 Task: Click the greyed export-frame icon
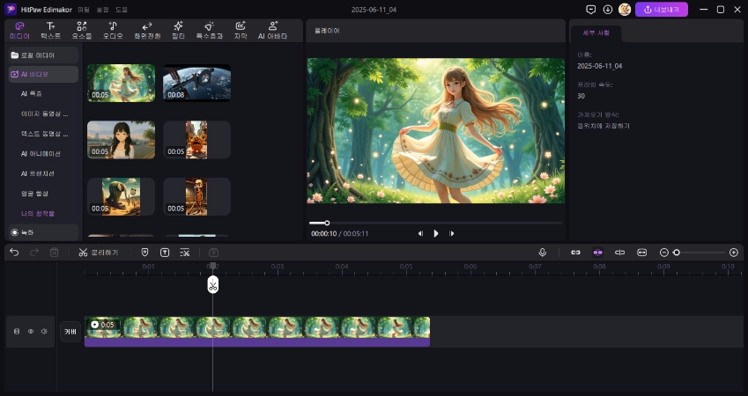(214, 253)
